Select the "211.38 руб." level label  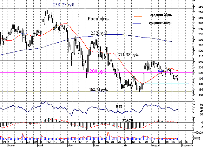tap(128, 54)
